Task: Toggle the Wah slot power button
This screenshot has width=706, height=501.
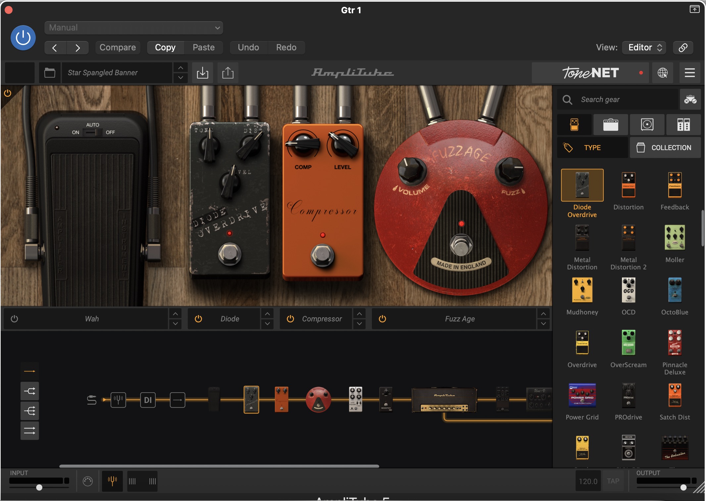Action: 14,319
